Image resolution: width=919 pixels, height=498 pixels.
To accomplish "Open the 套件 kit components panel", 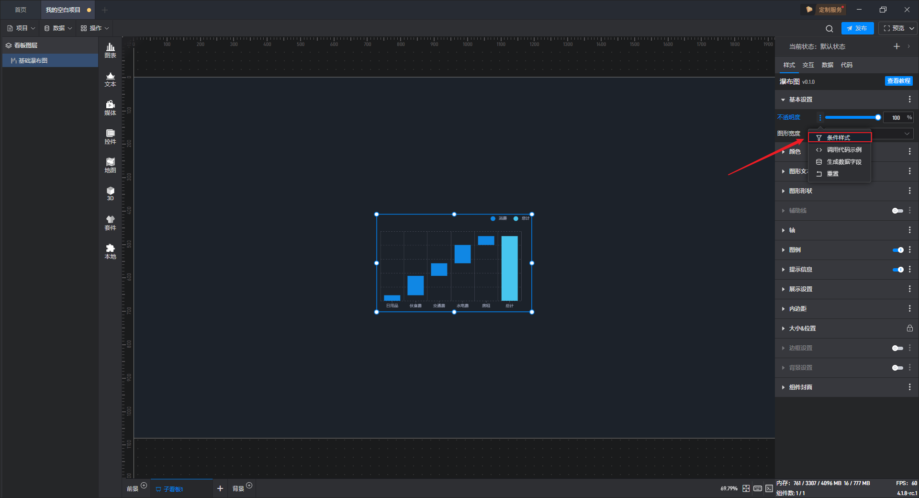I will (110, 223).
